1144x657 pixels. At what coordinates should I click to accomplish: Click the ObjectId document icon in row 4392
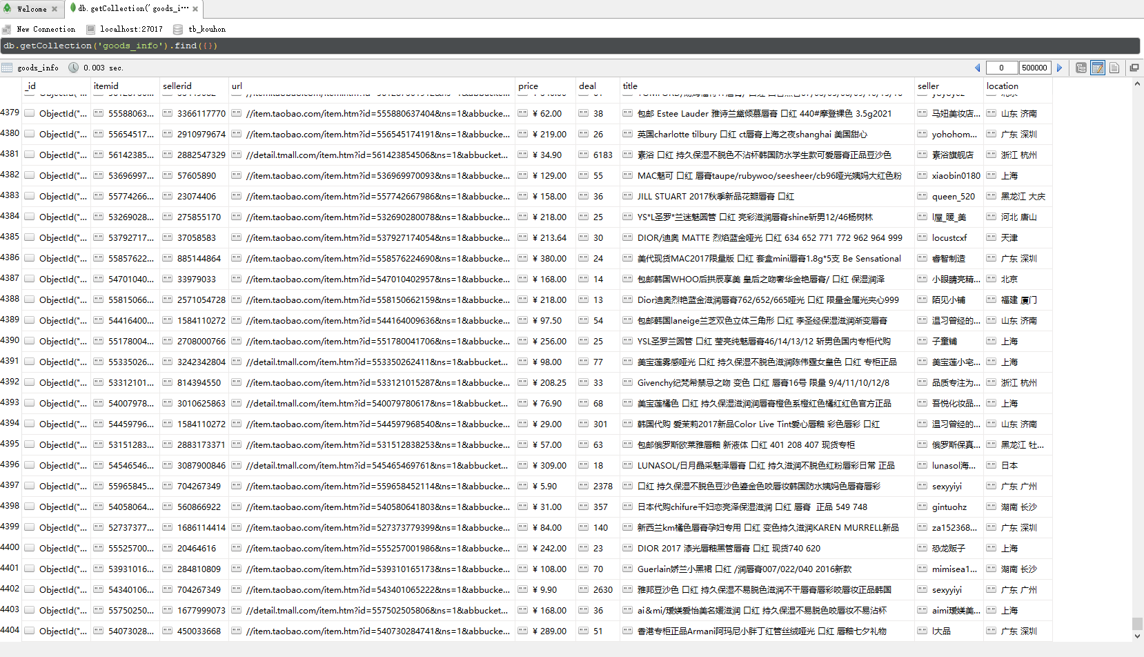click(x=30, y=382)
